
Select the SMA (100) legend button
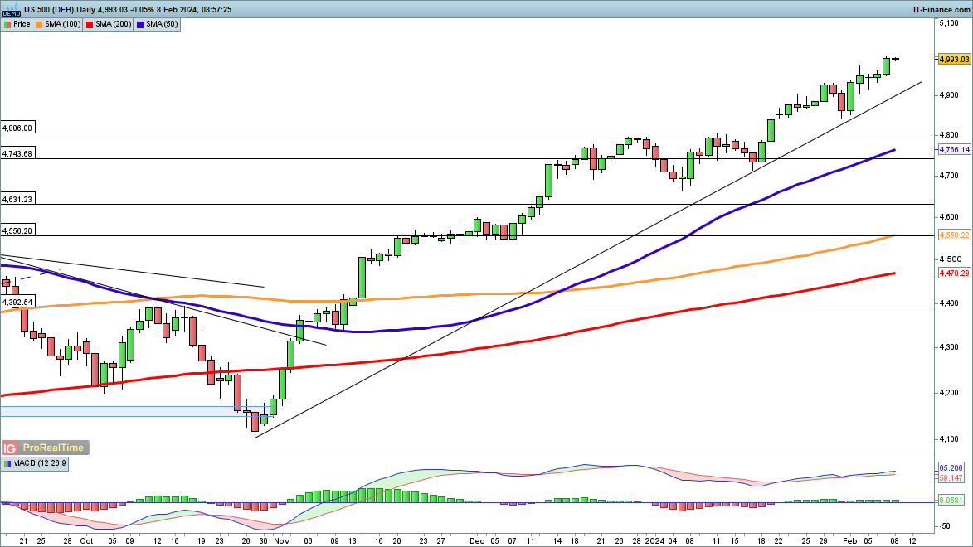(x=58, y=24)
